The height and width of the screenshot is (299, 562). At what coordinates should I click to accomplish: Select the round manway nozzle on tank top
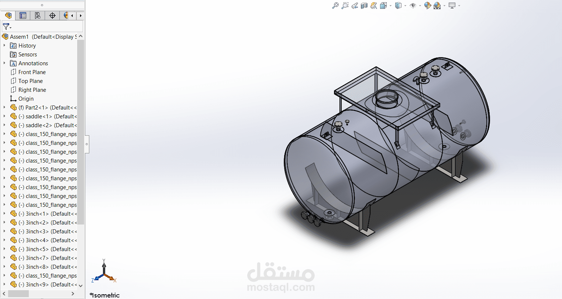point(386,99)
